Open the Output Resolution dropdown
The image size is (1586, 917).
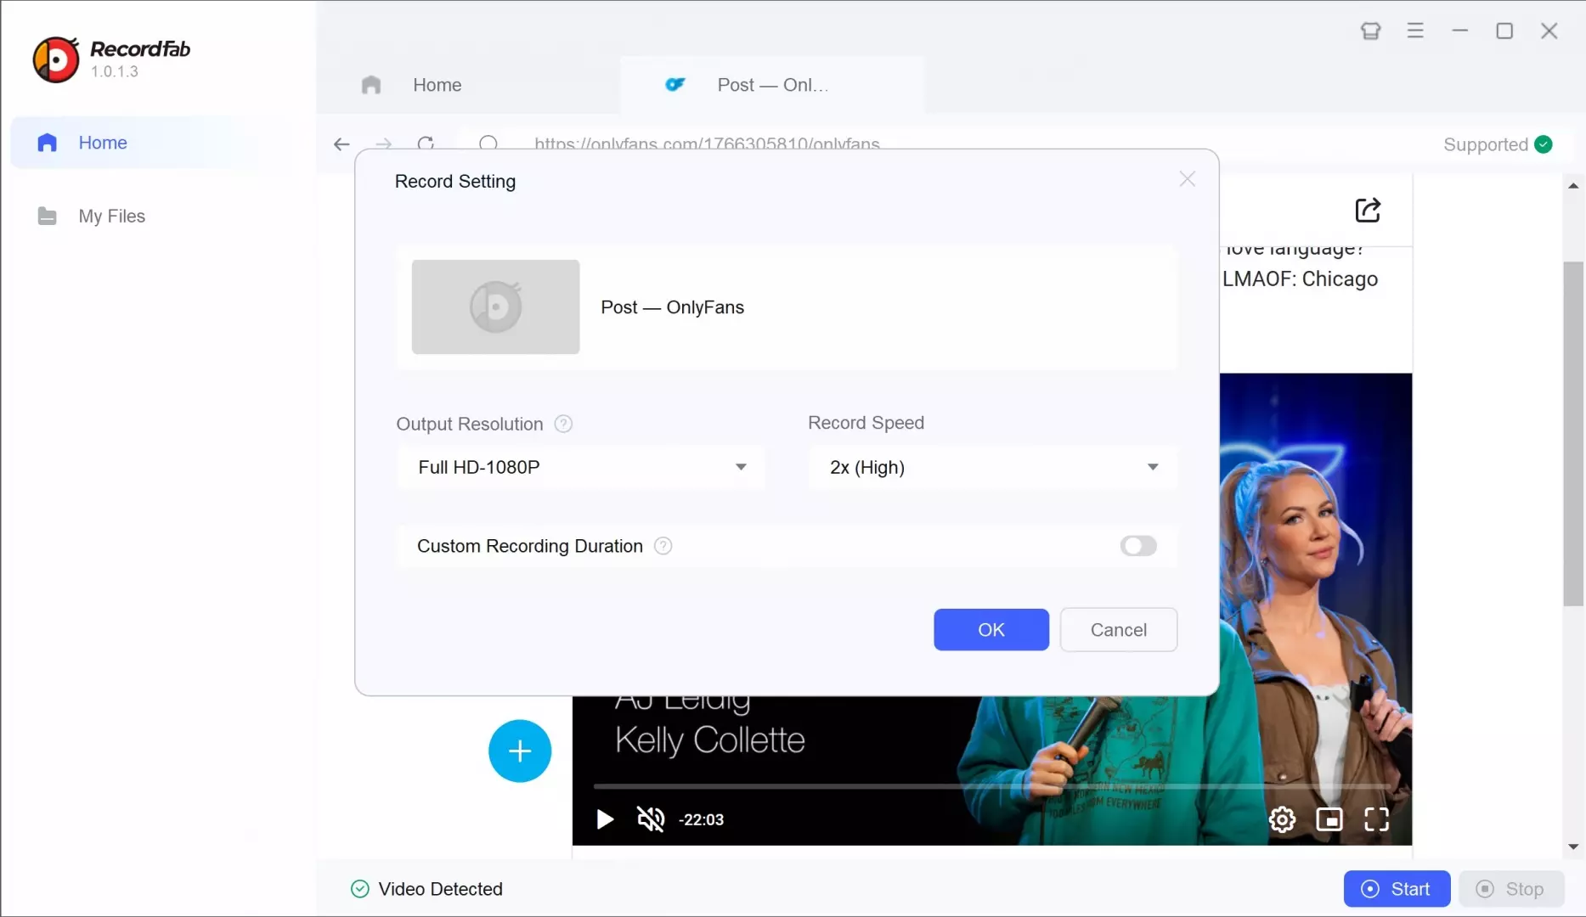581,467
